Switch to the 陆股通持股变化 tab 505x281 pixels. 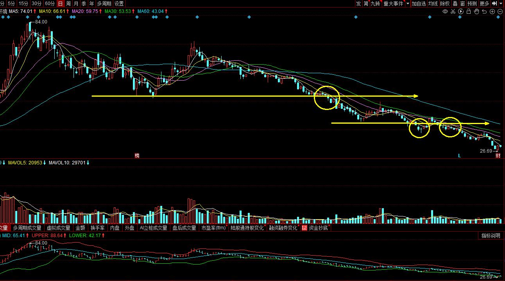pyautogui.click(x=247, y=227)
